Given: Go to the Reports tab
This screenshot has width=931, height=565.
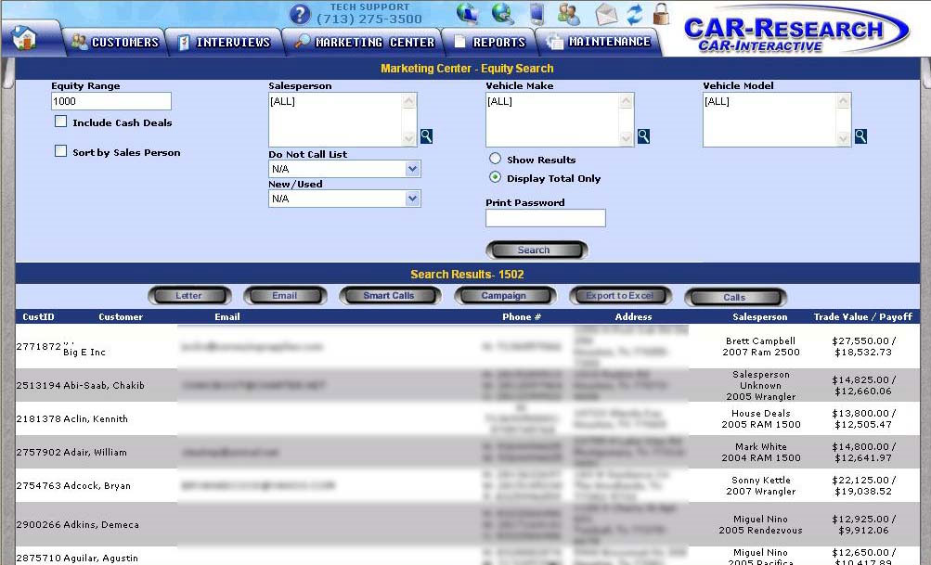Looking at the screenshot, I should 490,42.
